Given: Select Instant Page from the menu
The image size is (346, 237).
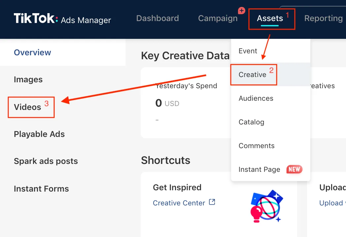Looking at the screenshot, I should [259, 169].
